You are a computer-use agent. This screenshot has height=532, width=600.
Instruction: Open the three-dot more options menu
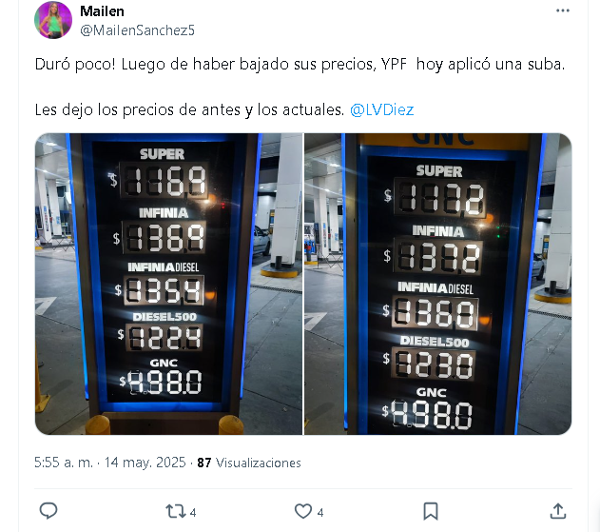[x=563, y=10]
